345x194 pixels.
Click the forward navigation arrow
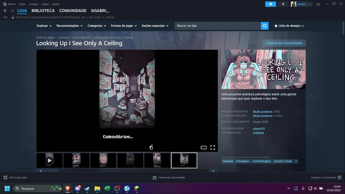[12, 11]
